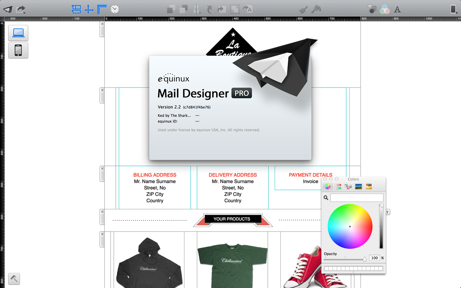Image resolution: width=461 pixels, height=288 pixels.
Task: Select the color palettes tab in Colors panel
Action: pyautogui.click(x=348, y=187)
